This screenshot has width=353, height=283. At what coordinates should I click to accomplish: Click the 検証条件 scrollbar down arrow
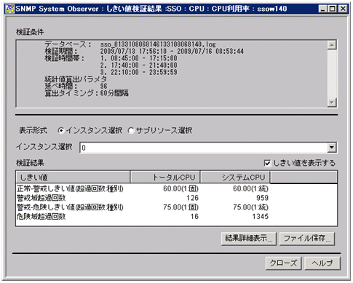click(332, 102)
